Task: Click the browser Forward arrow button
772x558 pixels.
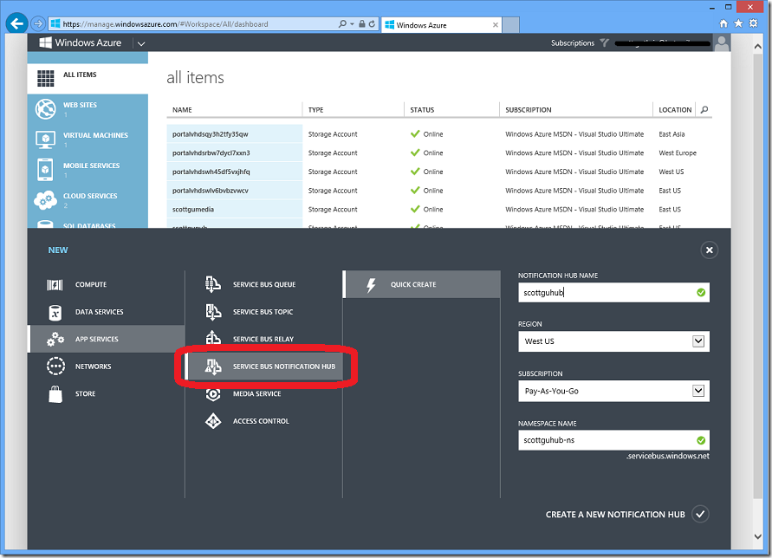Action: (38, 23)
